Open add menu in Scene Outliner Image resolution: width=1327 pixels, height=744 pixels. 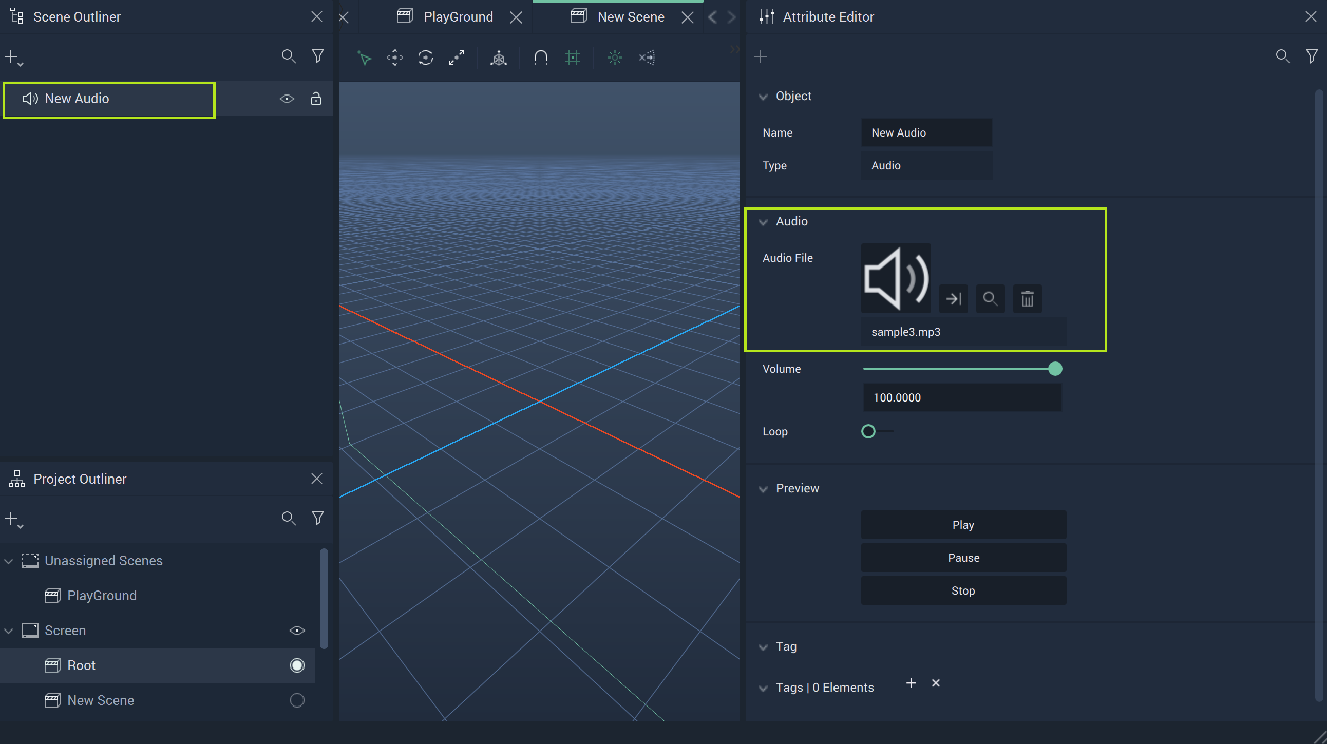click(x=14, y=58)
